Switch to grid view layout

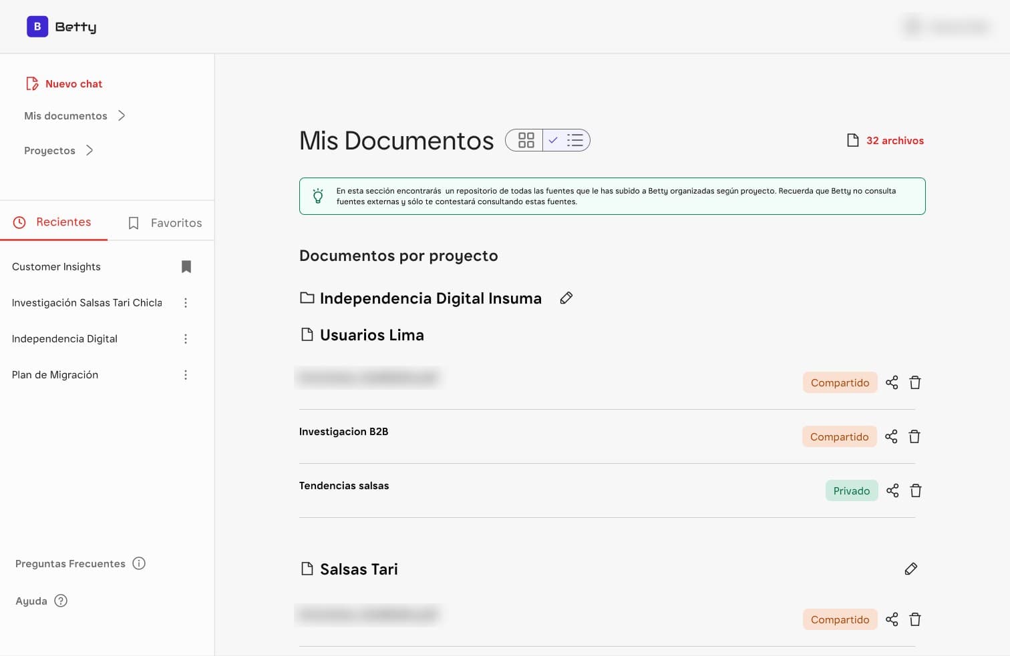tap(526, 140)
